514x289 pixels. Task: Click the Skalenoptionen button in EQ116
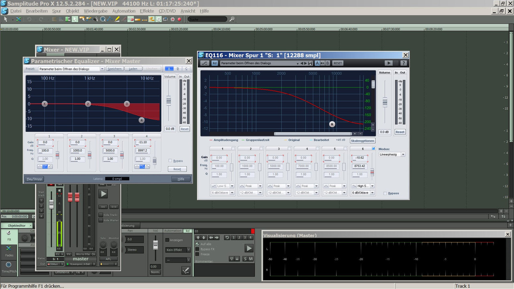click(x=363, y=140)
